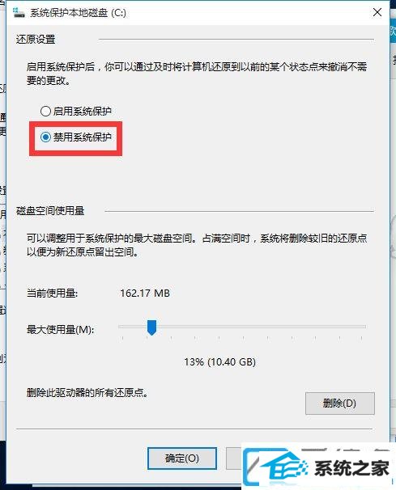This screenshot has width=396, height=490.
Task: Click the paragraph starting with 可以调整用于系统保护
Action: click(197, 245)
